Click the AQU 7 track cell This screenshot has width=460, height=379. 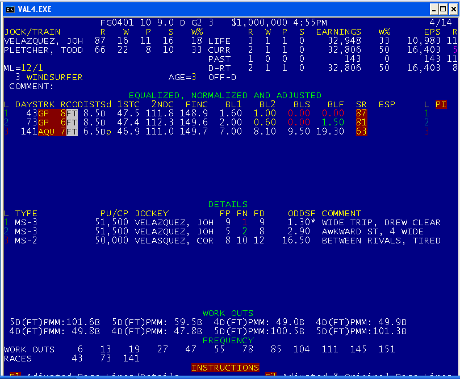coord(52,131)
